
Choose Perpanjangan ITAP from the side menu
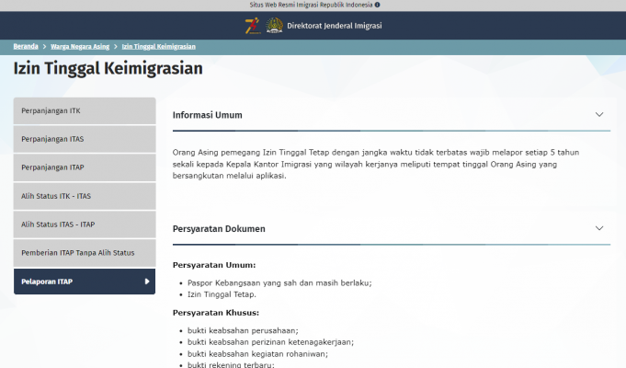pyautogui.click(x=85, y=167)
